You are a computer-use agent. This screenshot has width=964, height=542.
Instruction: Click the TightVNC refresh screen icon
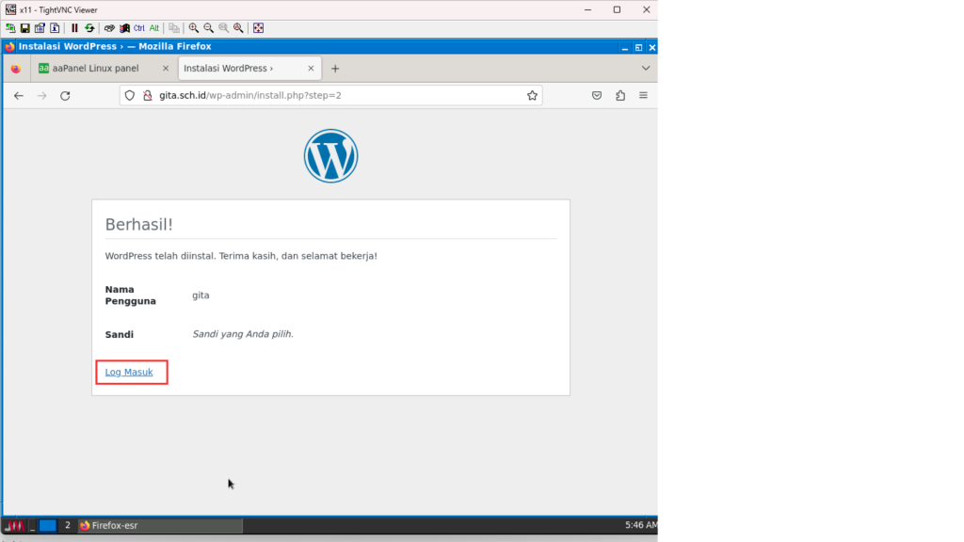89,28
